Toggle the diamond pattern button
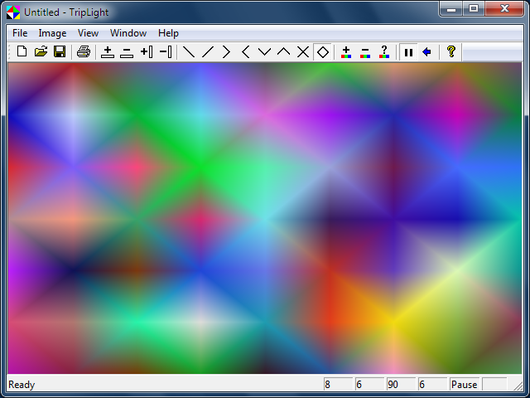Screen dimensions: 530x398 pyautogui.click(x=323, y=52)
